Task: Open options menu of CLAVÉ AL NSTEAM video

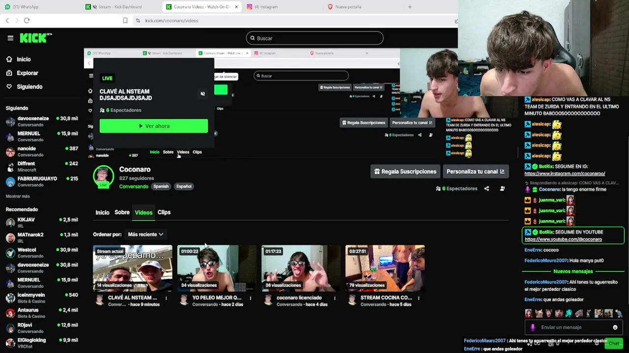Action: (166, 298)
